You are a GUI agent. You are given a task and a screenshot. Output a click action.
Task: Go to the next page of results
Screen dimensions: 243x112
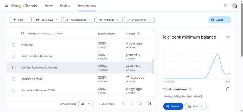(x=141, y=104)
